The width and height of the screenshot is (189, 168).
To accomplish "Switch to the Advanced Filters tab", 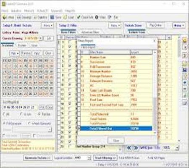I will (x=90, y=32).
